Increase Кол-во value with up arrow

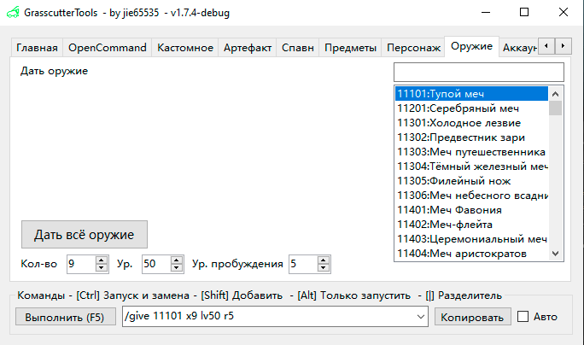point(102,260)
